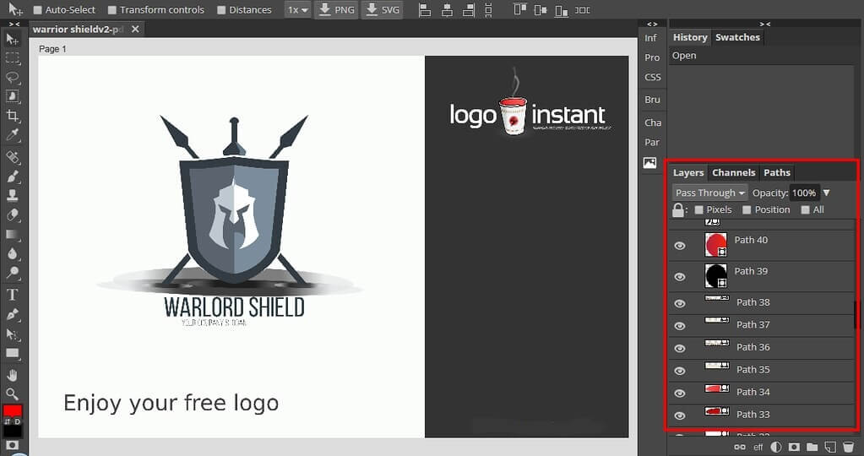Create new folder in Layers panel
This screenshot has height=456, width=864.
[812, 447]
